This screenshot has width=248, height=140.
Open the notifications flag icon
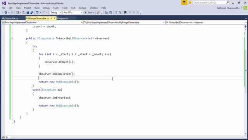tap(184, 3)
